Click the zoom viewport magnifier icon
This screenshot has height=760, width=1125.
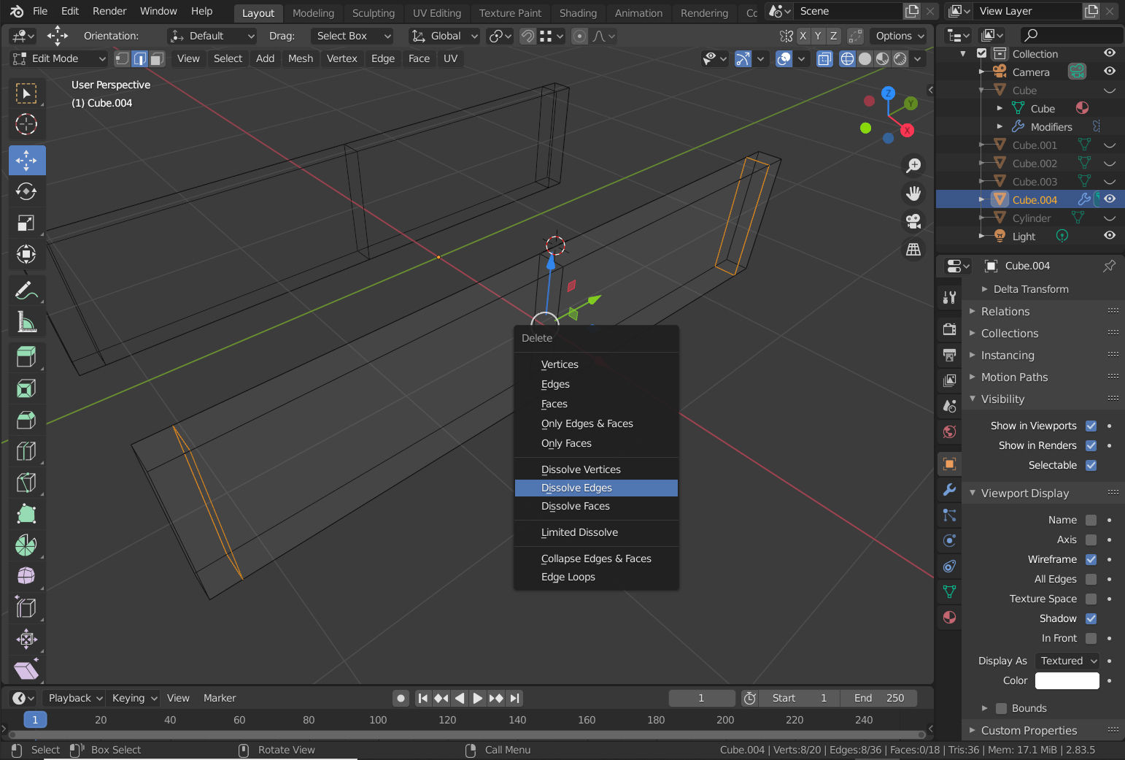(x=913, y=166)
